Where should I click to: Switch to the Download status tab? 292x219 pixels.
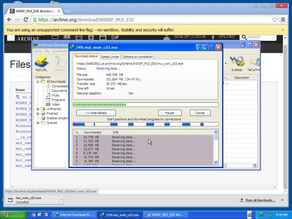(86, 56)
